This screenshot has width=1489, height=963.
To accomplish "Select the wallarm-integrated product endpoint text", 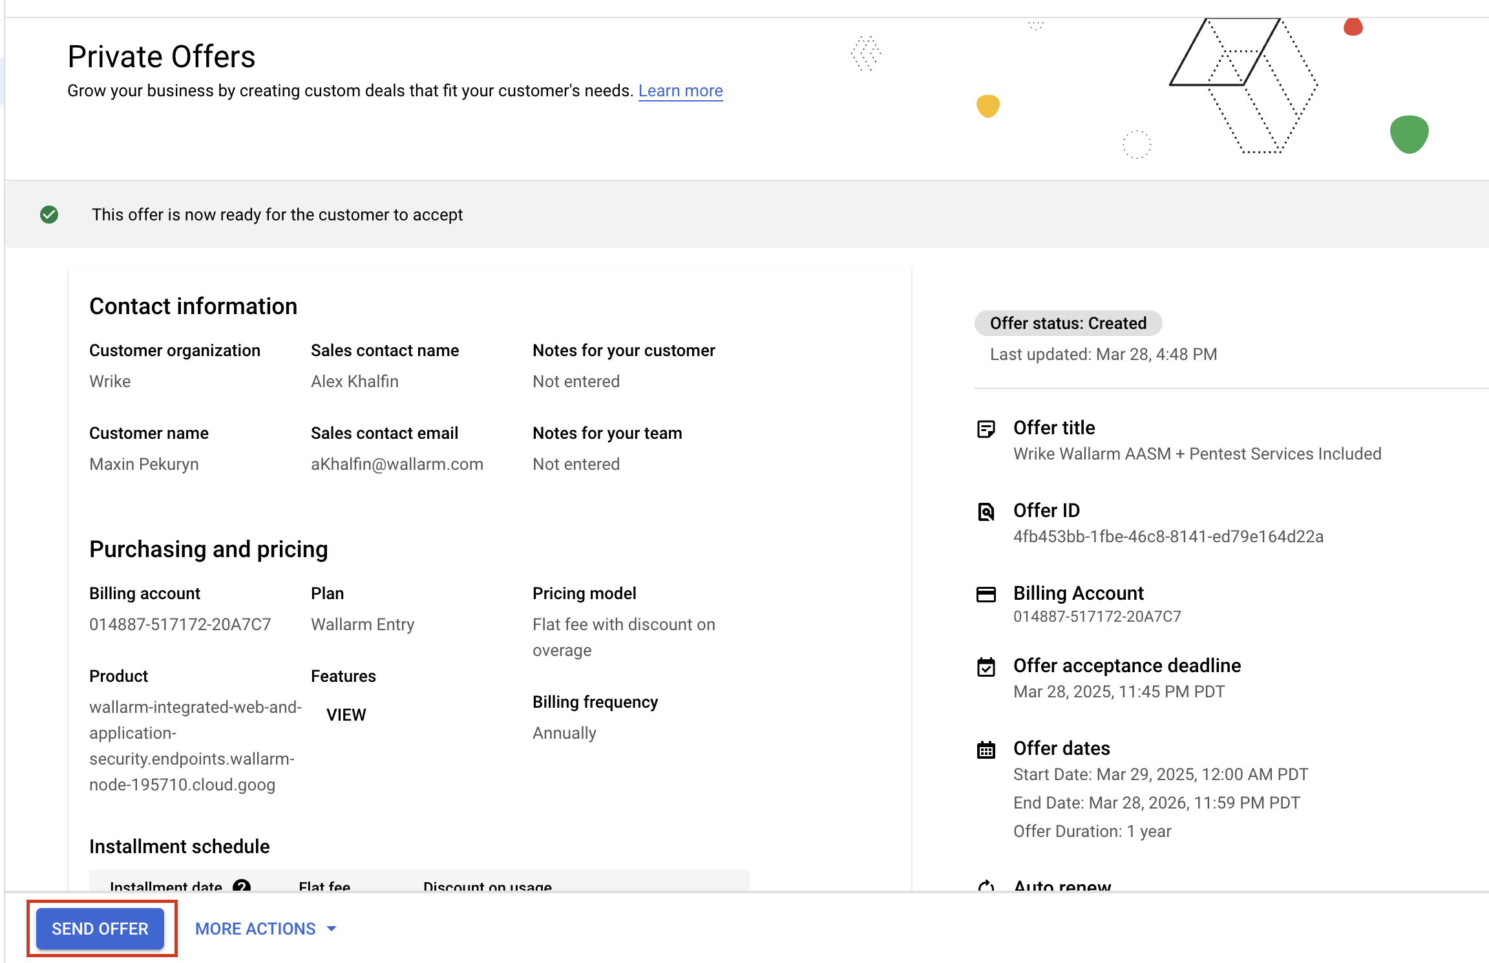I will 195,746.
